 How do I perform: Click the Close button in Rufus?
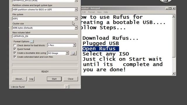pyautogui.click(x=71, y=79)
